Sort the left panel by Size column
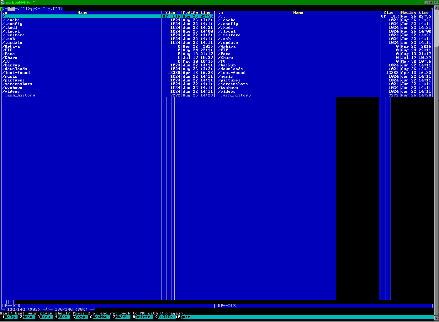 tap(170, 13)
